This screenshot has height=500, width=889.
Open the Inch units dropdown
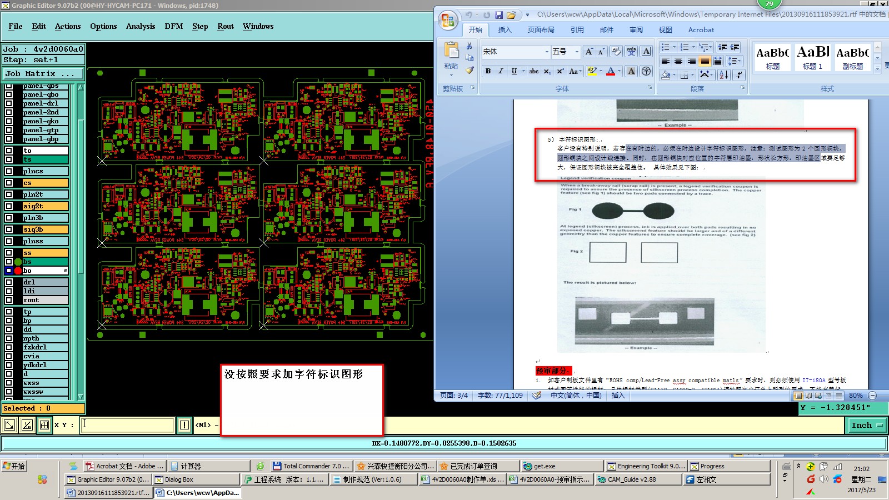(x=867, y=425)
